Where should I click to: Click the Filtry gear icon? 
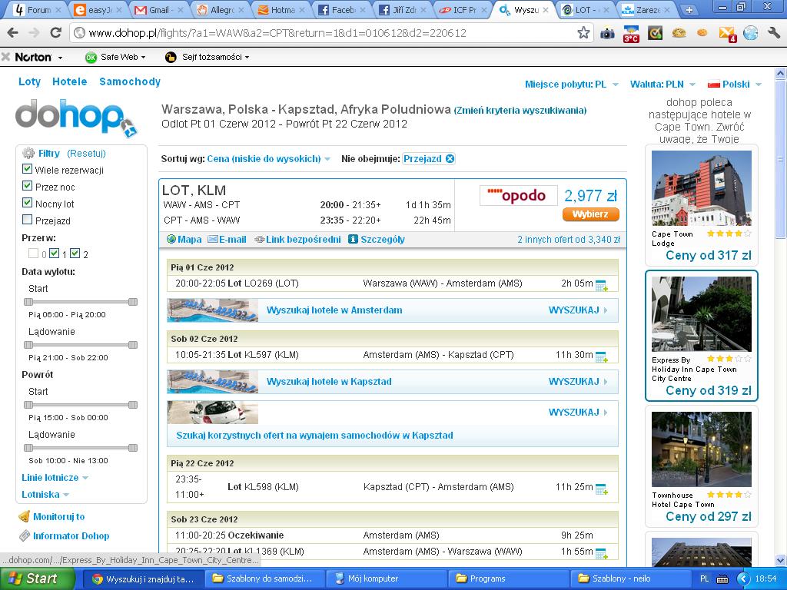click(x=28, y=153)
